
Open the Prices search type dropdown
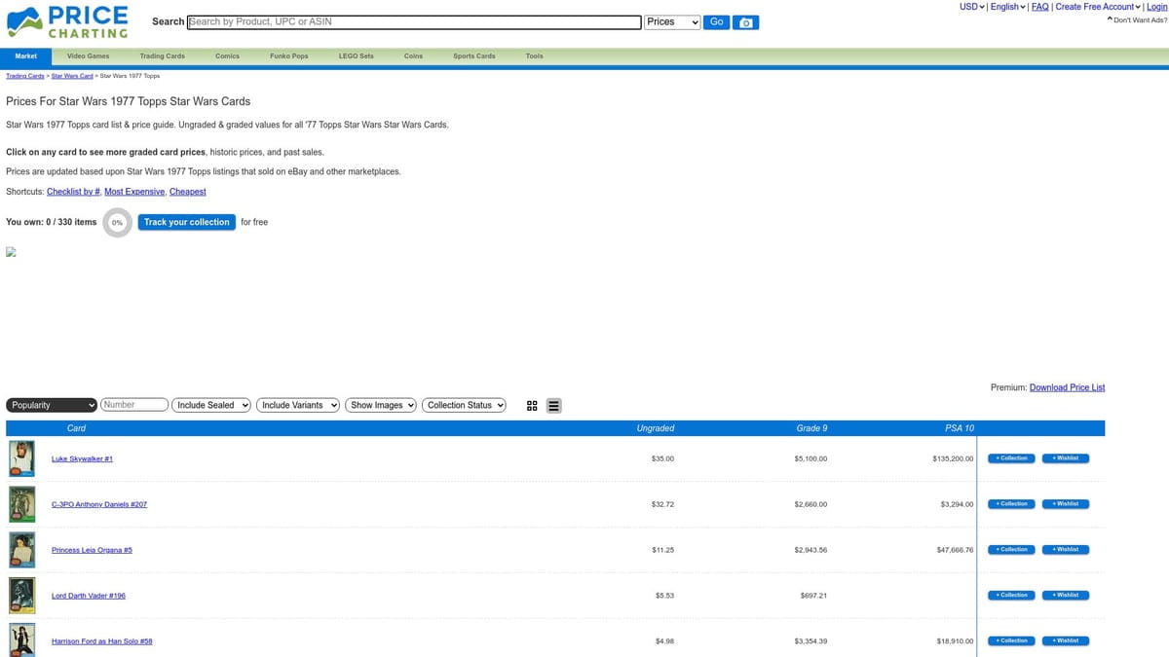tap(673, 22)
